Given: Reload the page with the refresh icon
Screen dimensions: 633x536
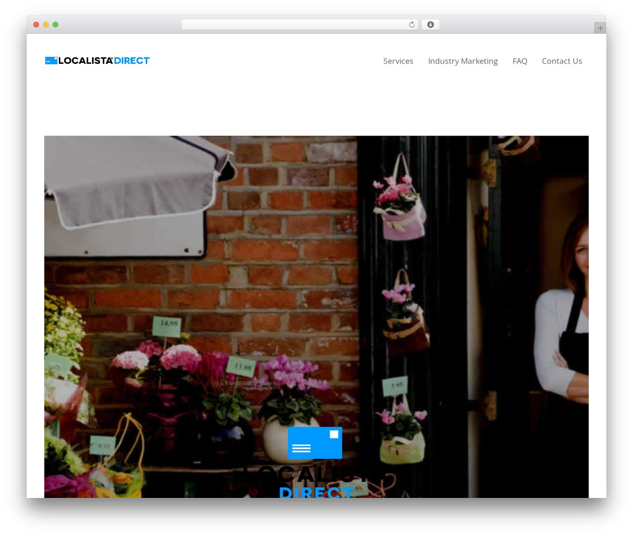Looking at the screenshot, I should [x=412, y=25].
